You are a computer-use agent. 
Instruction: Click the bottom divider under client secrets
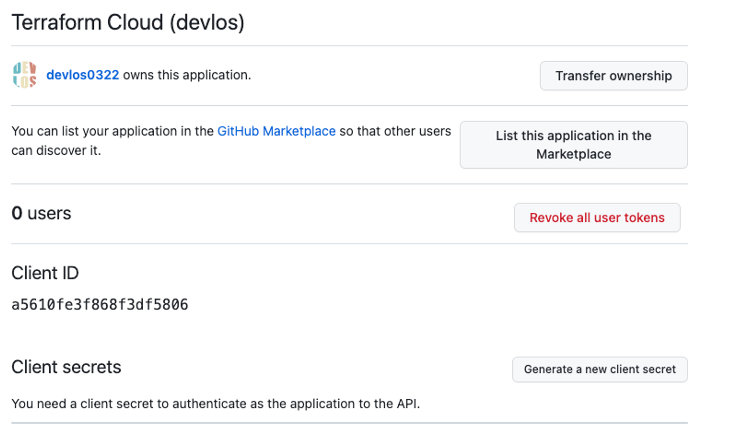pos(349,423)
